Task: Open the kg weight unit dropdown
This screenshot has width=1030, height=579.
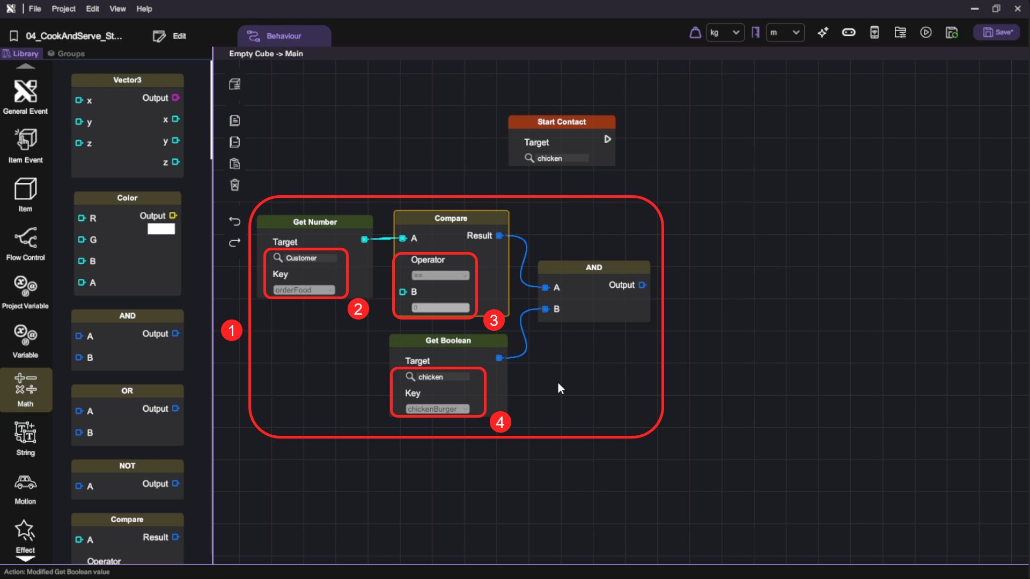Action: [725, 33]
